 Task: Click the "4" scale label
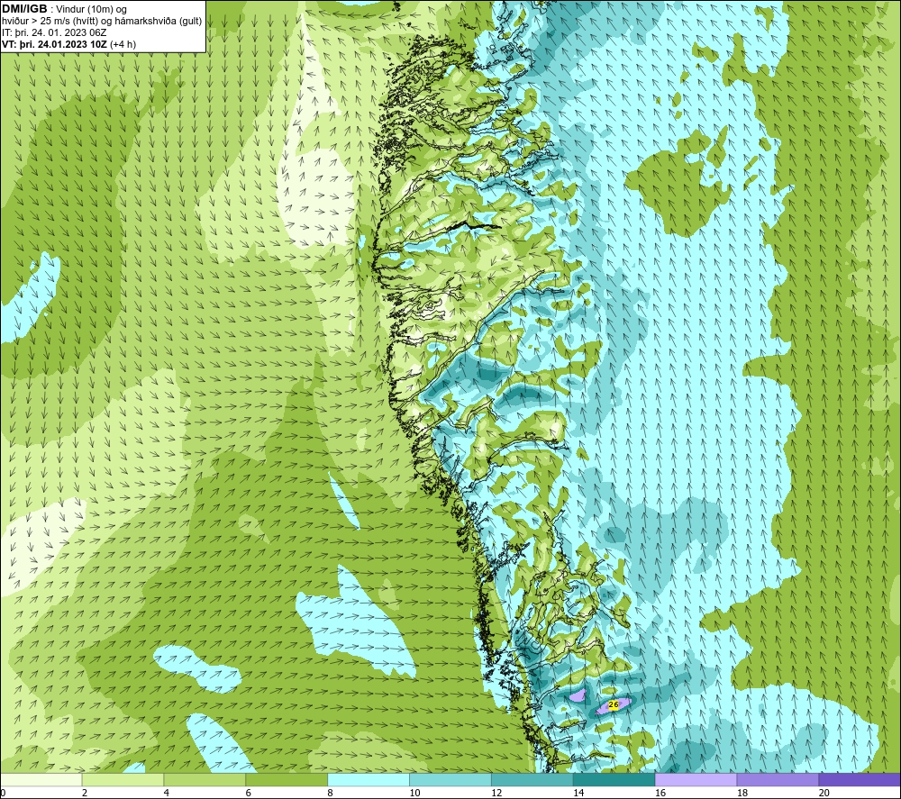167,793
